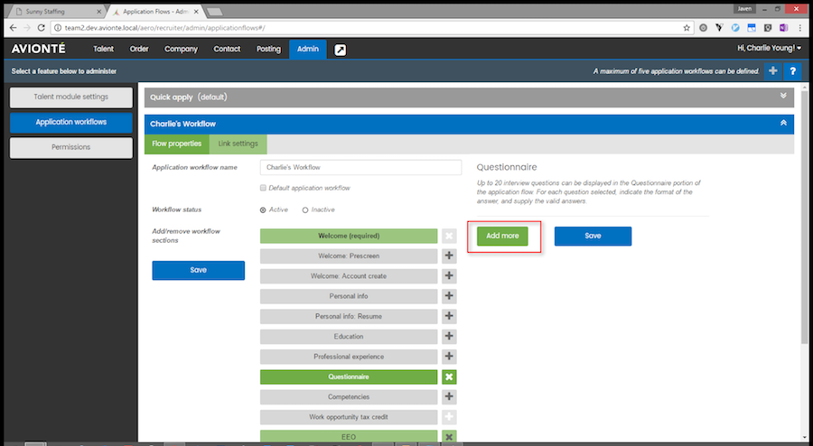The width and height of the screenshot is (813, 446).
Task: Click Work opportunity tax credit bar
Action: pyautogui.click(x=349, y=417)
